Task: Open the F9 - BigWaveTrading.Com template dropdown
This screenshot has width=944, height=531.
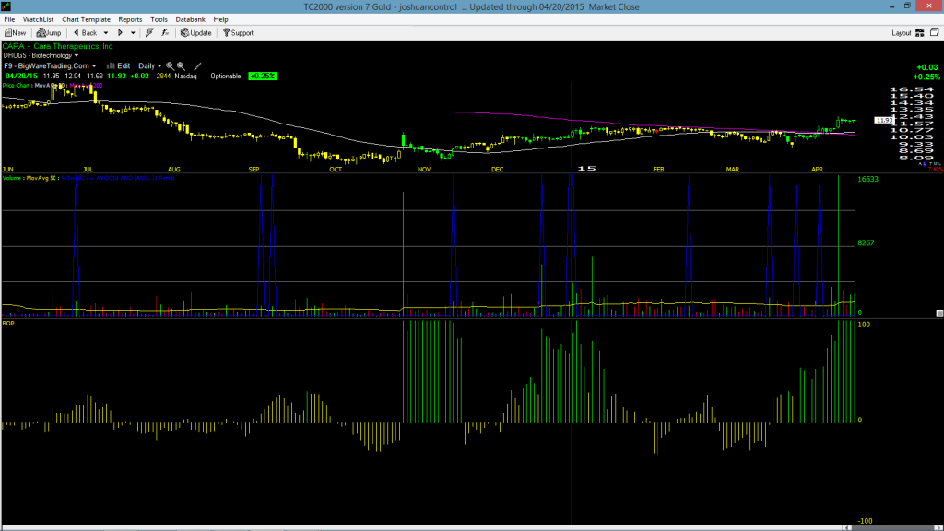Action: coord(50,65)
